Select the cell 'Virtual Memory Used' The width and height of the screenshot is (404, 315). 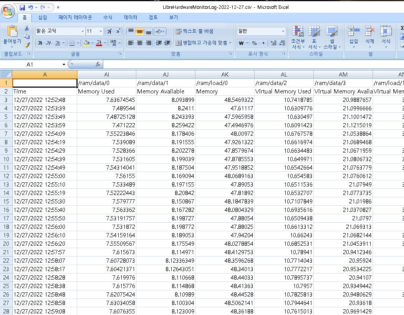point(283,91)
